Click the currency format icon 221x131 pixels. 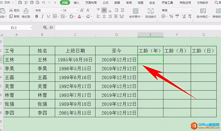(163, 16)
